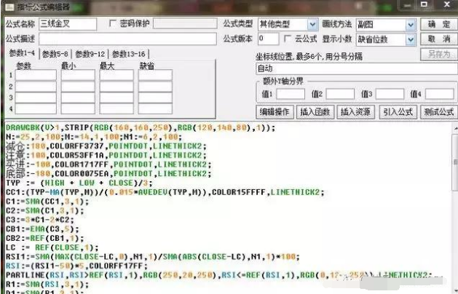This screenshot has width=458, height=294.
Task: Click the 引入公式 import formula button
Action: [x=398, y=112]
